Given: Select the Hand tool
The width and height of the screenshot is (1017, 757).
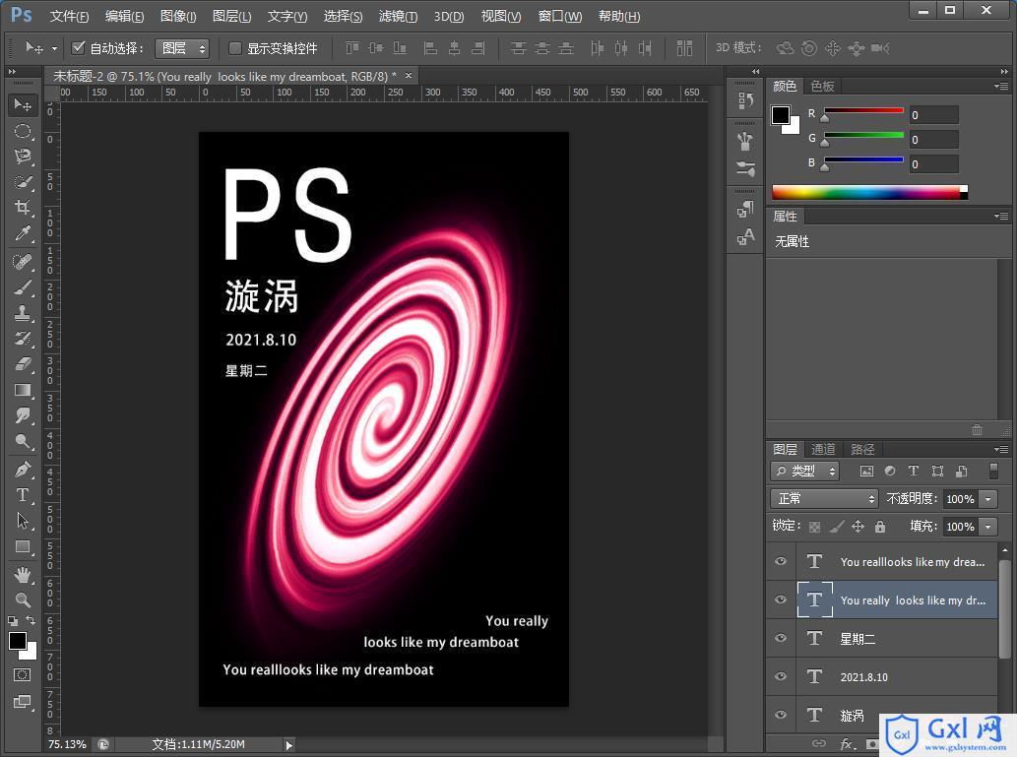Looking at the screenshot, I should 23,575.
